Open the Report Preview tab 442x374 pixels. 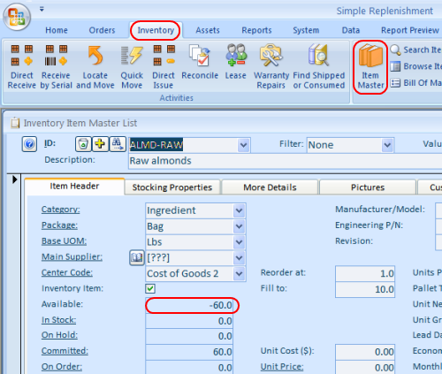pyautogui.click(x=410, y=30)
